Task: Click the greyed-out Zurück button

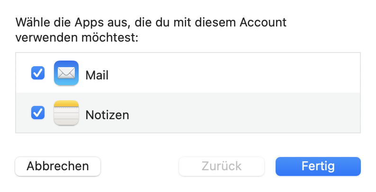Action: click(221, 166)
